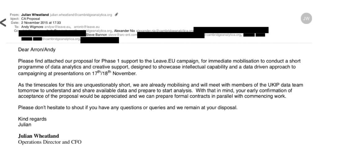This screenshot has height=148, width=348.
Task: Select Steve Bannon in the Cc line
Action: point(96,35)
